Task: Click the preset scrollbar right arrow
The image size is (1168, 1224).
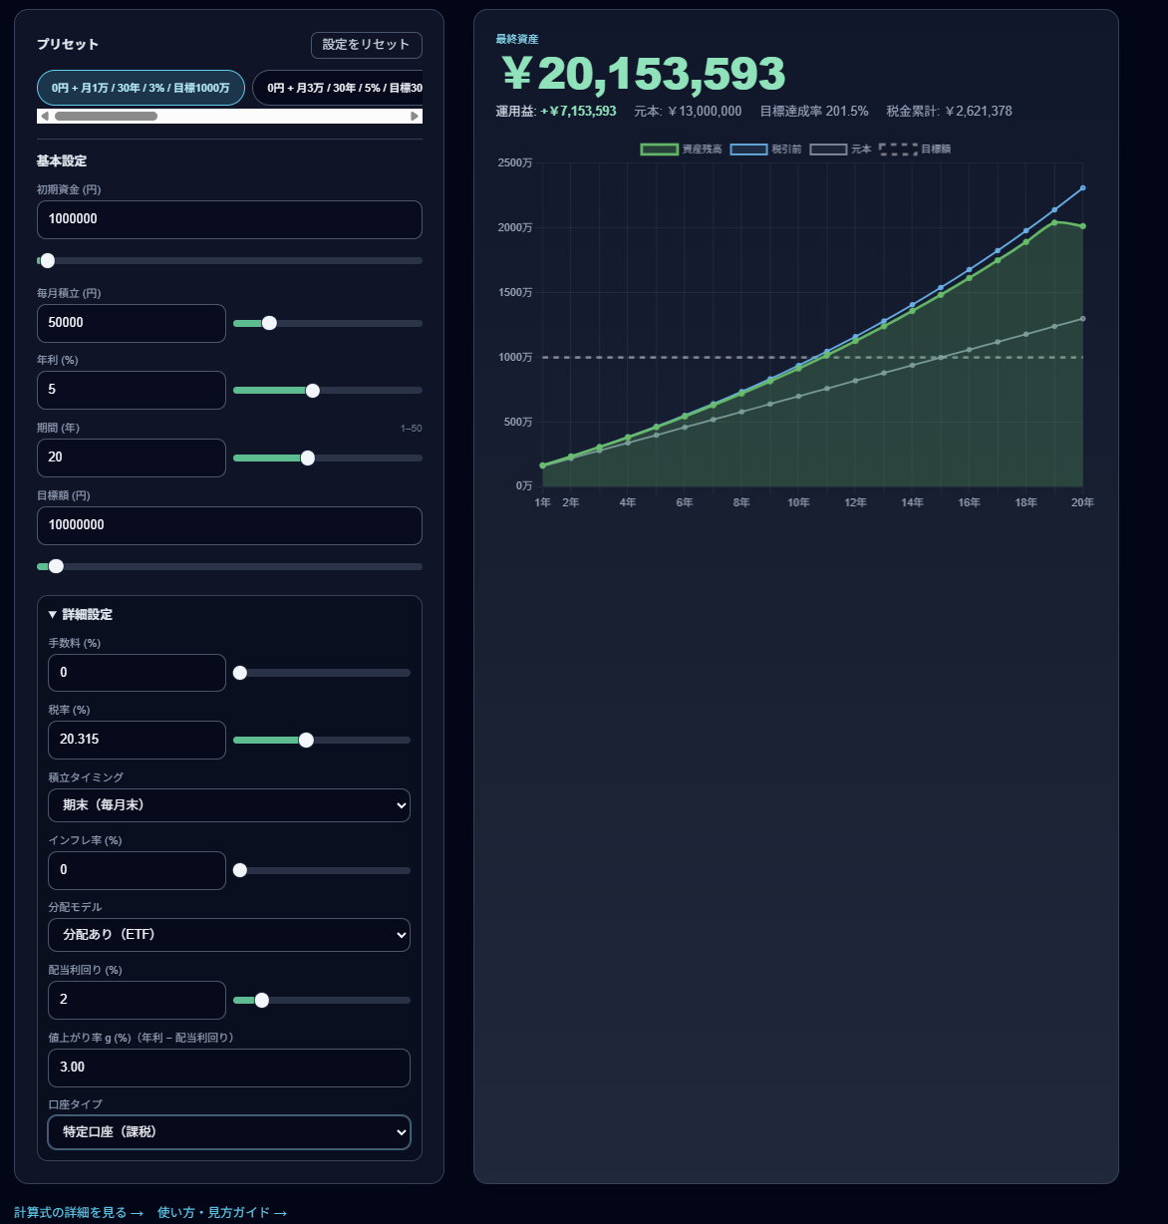Action: coord(415,117)
